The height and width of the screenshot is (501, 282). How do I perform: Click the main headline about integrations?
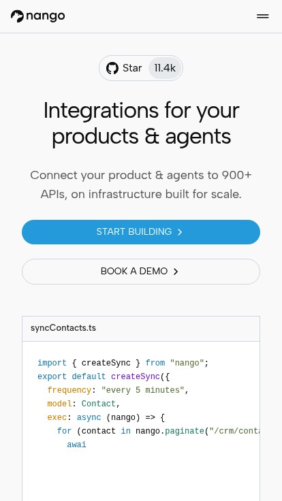pyautogui.click(x=141, y=123)
